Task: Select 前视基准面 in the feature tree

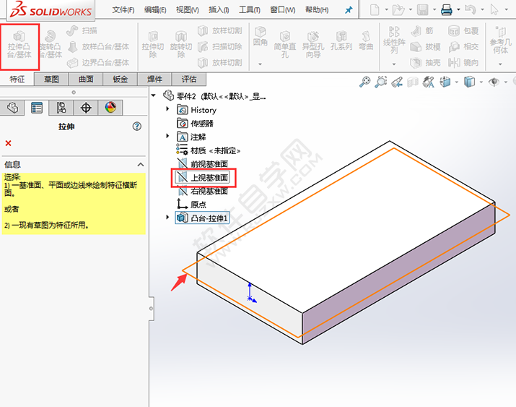Action: pyautogui.click(x=203, y=164)
